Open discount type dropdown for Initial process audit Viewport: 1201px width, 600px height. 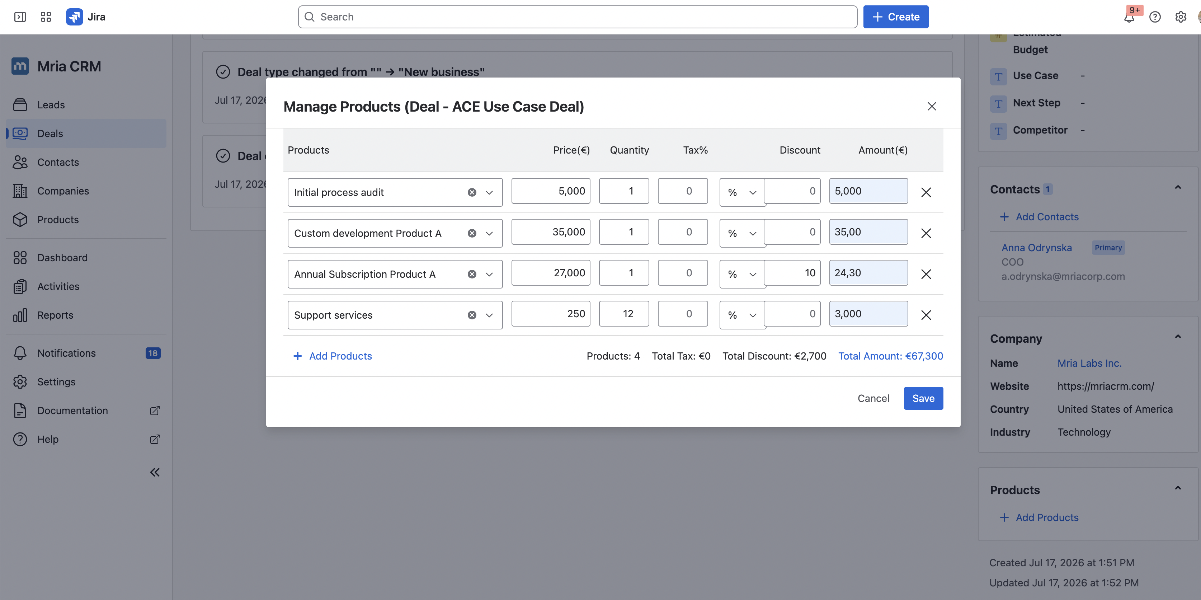point(742,192)
